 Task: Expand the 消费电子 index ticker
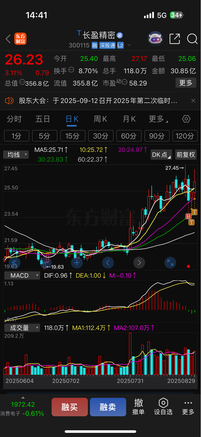[x=23, y=407]
